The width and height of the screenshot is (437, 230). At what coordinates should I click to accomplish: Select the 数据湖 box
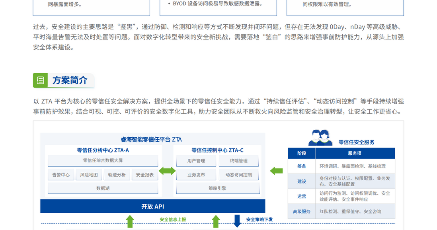[103, 189]
